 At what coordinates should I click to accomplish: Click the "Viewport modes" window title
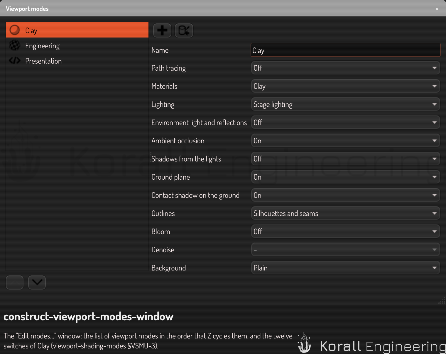[27, 9]
